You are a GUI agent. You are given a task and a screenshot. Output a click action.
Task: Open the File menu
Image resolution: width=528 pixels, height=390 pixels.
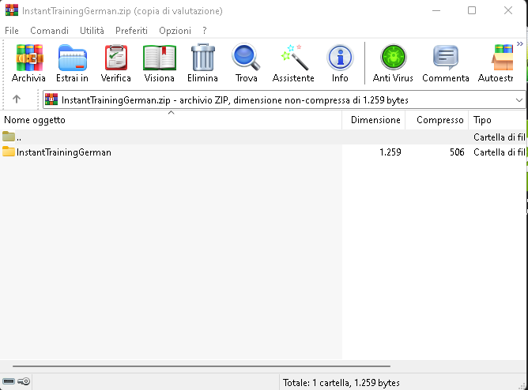click(x=12, y=31)
